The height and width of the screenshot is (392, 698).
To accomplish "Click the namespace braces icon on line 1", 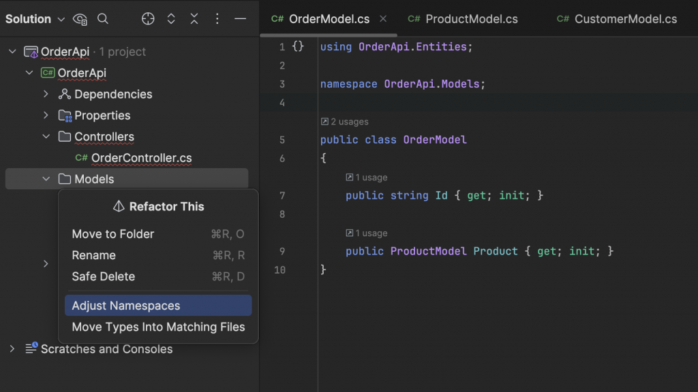I will coord(298,47).
